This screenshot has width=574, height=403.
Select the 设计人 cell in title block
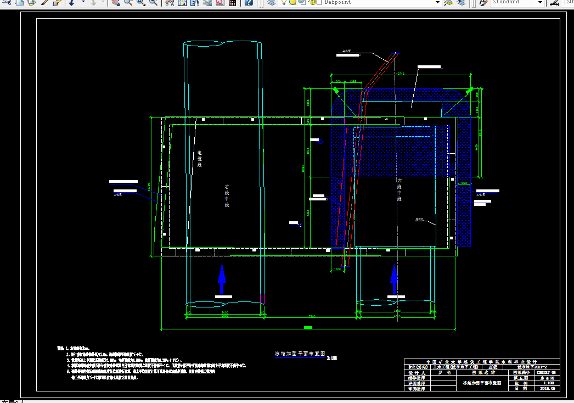417,373
